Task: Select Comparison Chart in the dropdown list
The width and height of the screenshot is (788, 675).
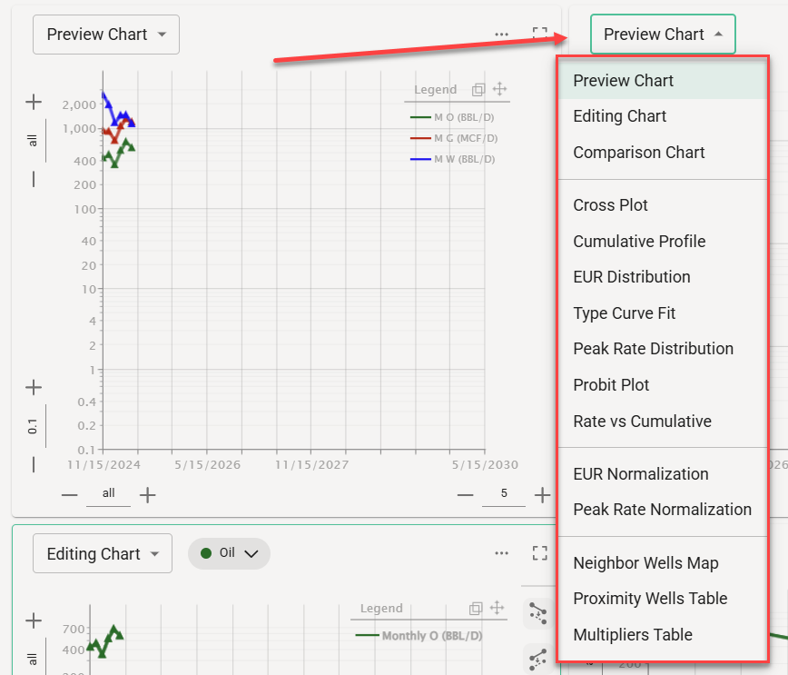Action: click(638, 153)
